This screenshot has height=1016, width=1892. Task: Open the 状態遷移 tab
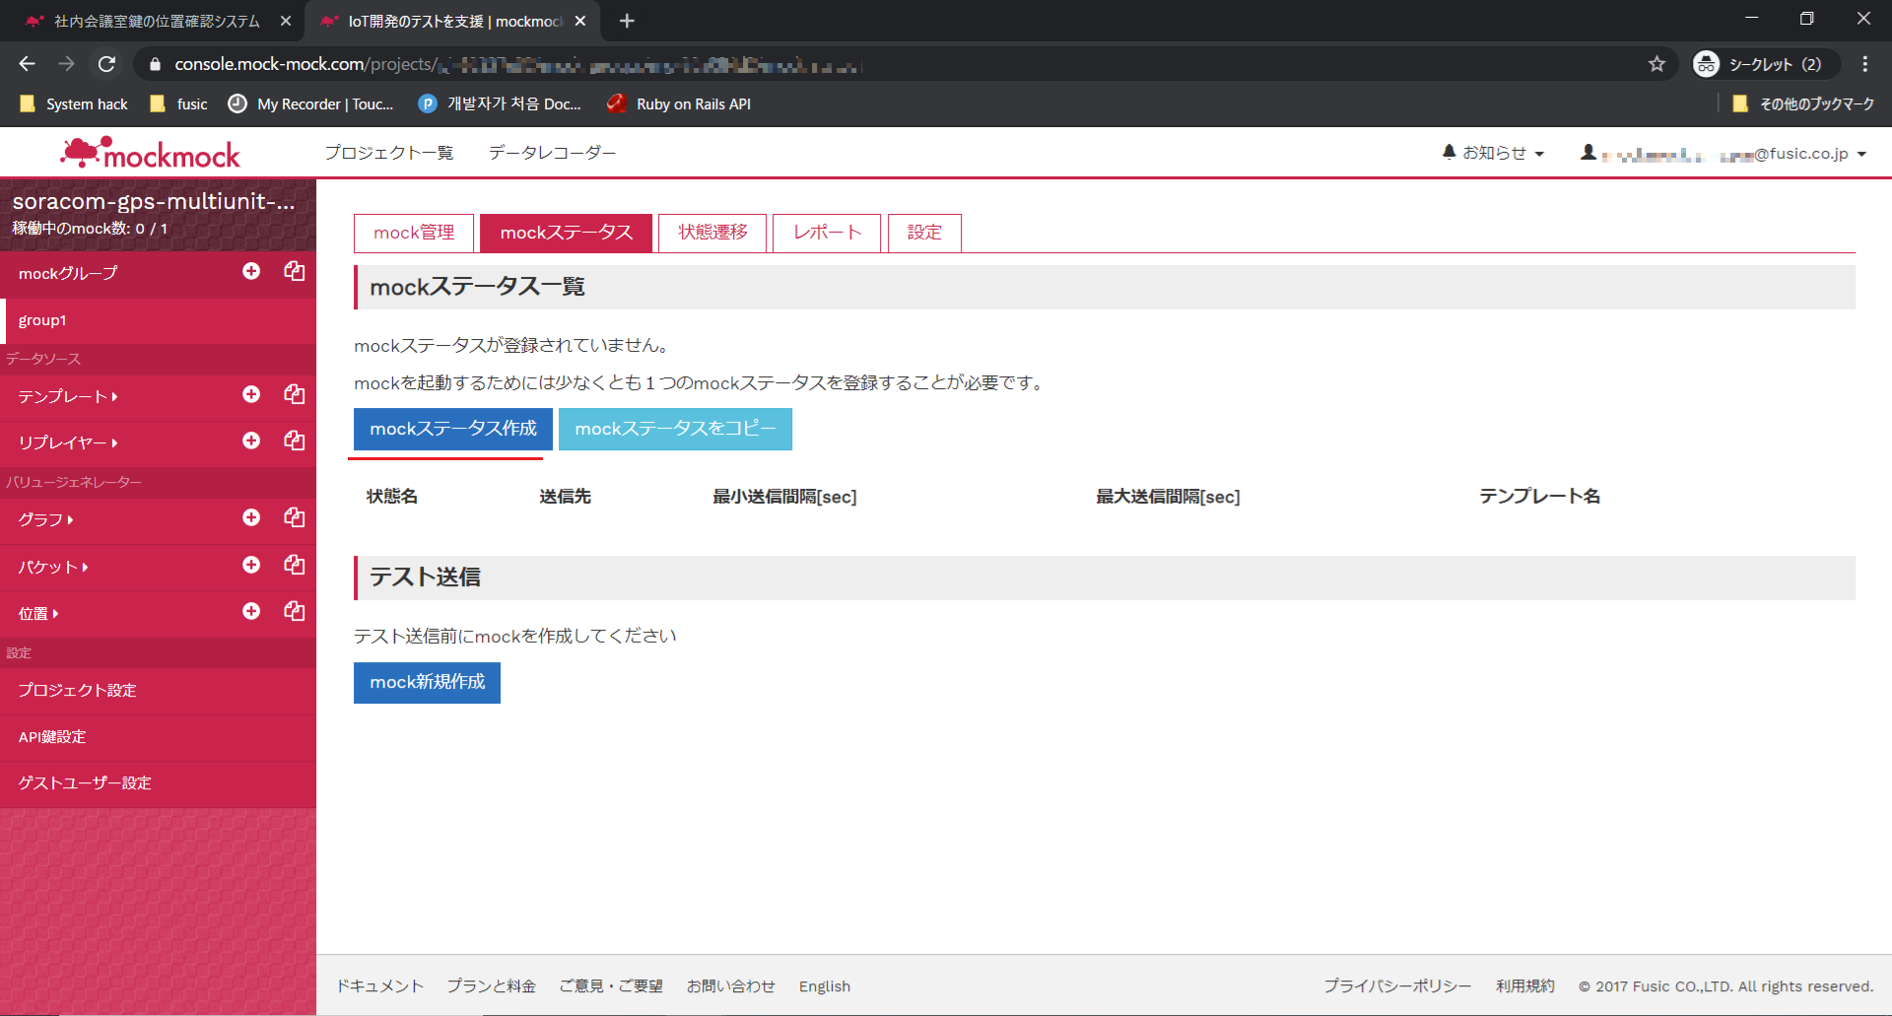click(x=712, y=233)
